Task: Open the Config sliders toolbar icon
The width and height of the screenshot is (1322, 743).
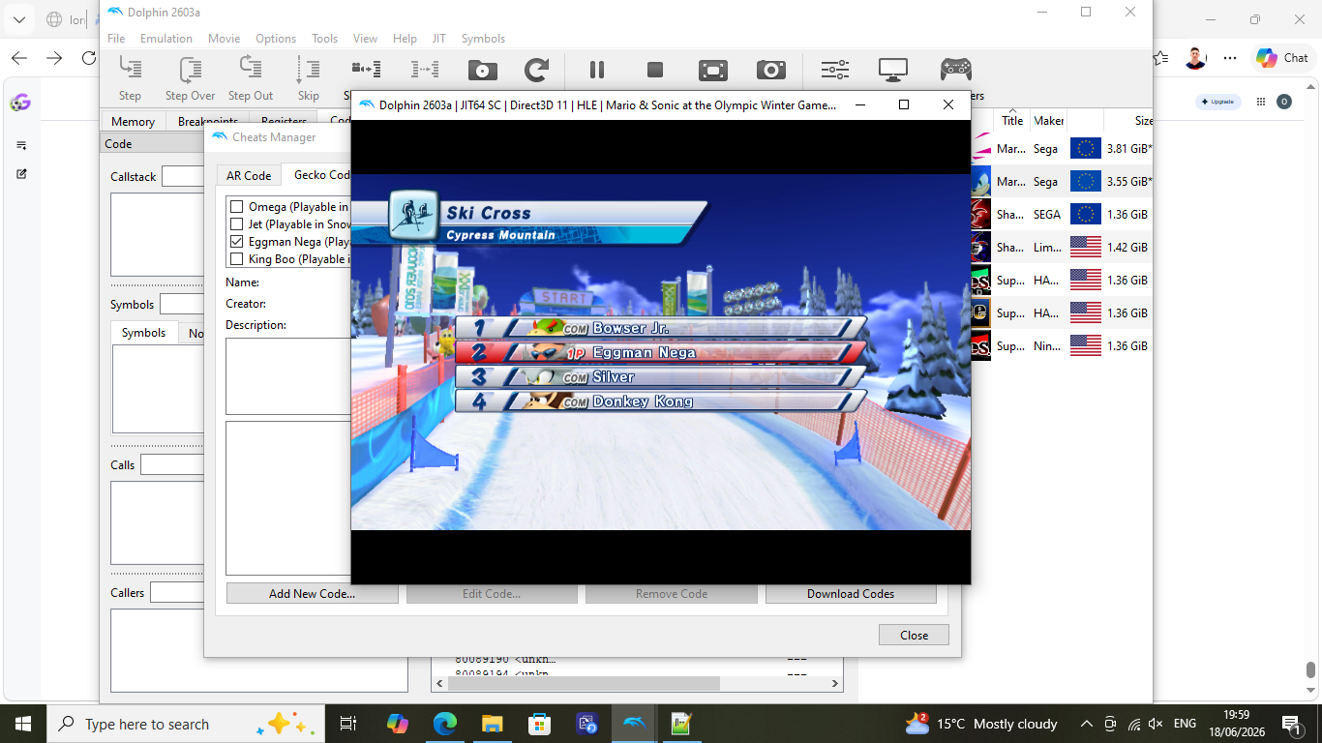Action: click(x=835, y=70)
